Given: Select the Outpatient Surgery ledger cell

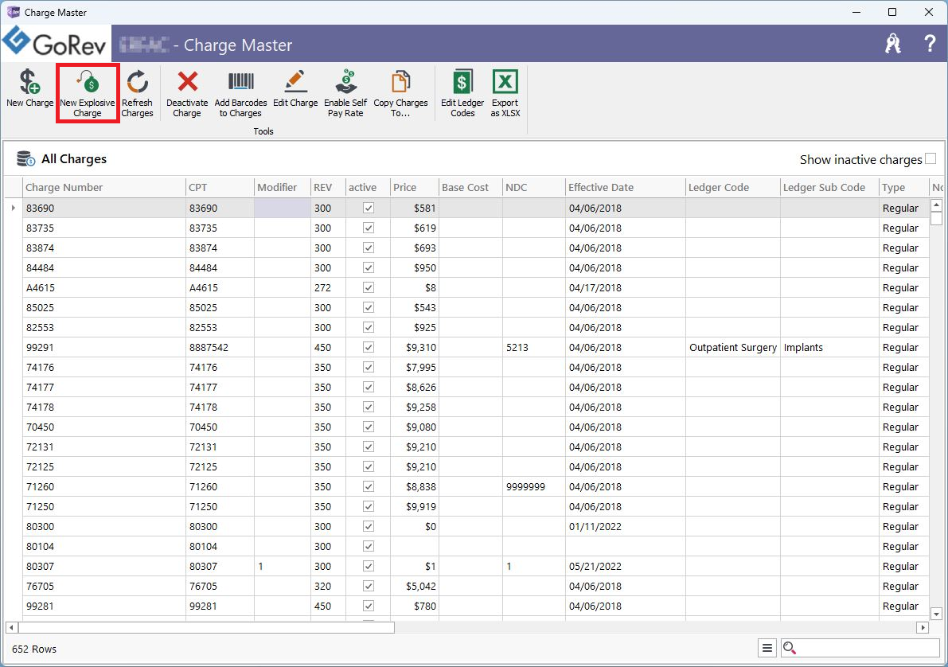Looking at the screenshot, I should click(x=733, y=347).
